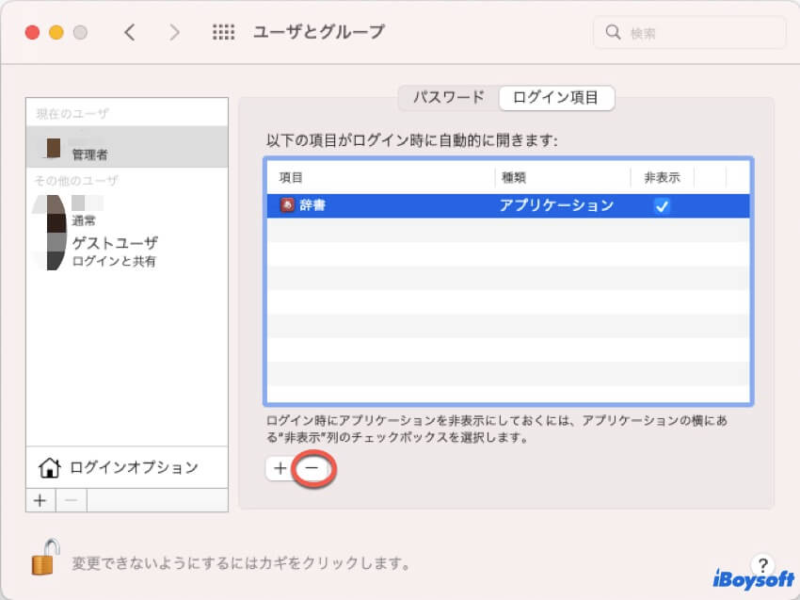Click the forward navigation arrow
Viewport: 800px width, 600px height.
pyautogui.click(x=174, y=32)
